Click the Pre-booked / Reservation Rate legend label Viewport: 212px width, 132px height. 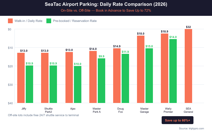coord(75,21)
